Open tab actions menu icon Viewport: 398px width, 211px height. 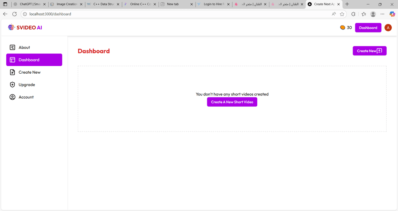tap(5, 4)
